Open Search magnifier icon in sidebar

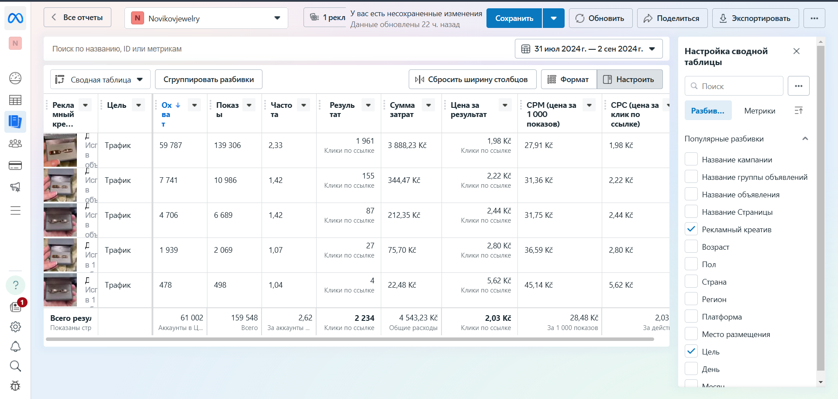coord(15,366)
